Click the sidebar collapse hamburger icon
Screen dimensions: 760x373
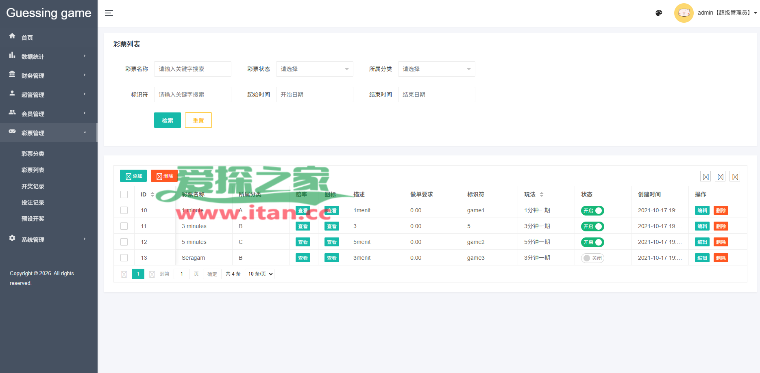pyautogui.click(x=109, y=13)
